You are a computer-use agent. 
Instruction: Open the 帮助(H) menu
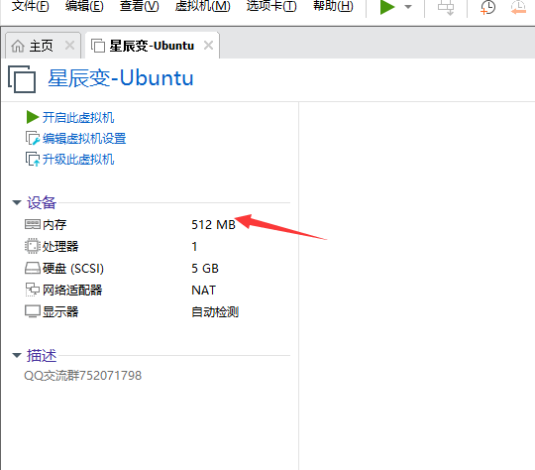click(333, 6)
